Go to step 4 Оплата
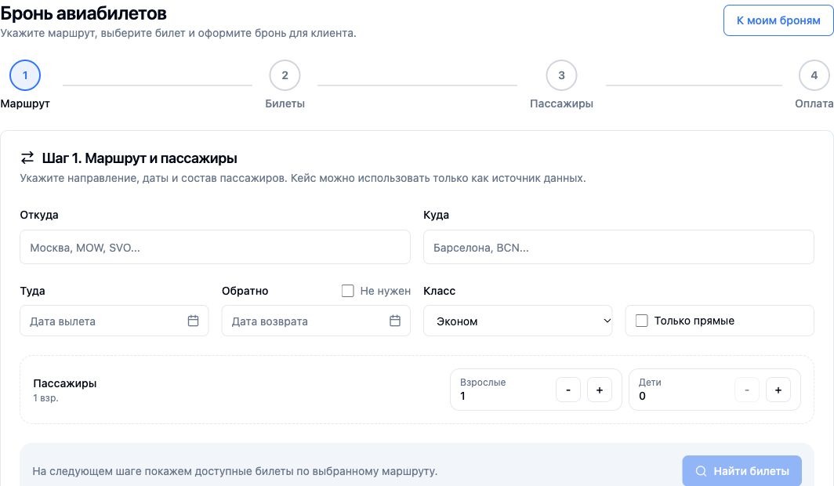The image size is (834, 486). (814, 75)
